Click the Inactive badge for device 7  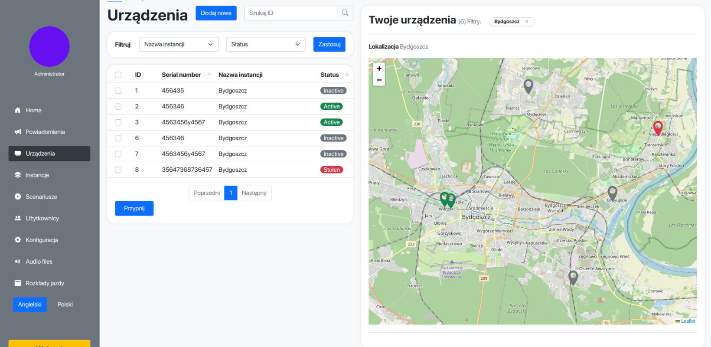point(333,154)
